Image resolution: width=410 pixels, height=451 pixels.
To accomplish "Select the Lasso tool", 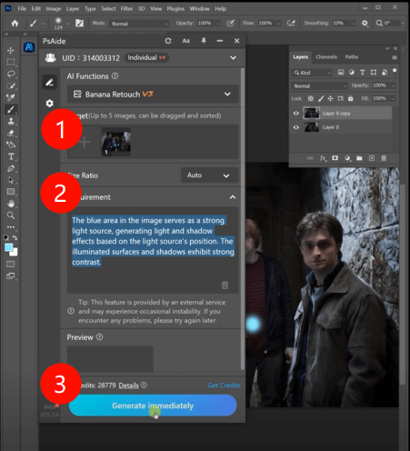I will click(x=11, y=74).
